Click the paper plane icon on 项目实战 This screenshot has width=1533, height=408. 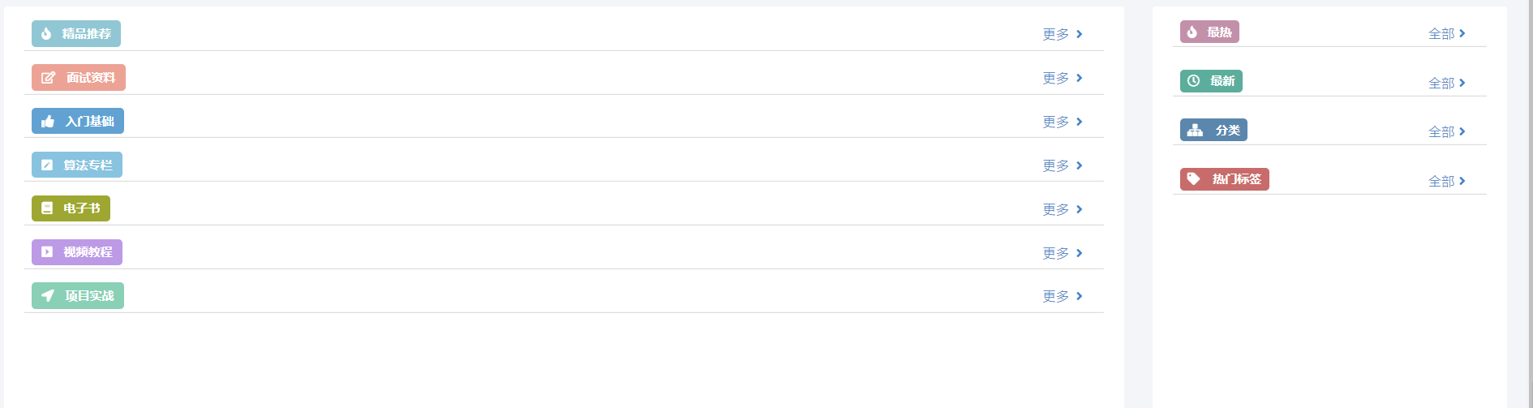pyautogui.click(x=48, y=296)
